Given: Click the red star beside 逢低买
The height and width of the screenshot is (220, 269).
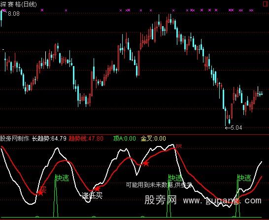Looking at the screenshot, I should click(x=97, y=189).
